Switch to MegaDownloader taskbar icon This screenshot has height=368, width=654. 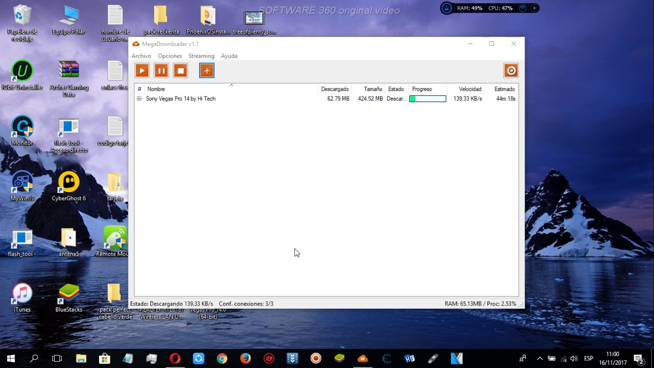click(363, 358)
